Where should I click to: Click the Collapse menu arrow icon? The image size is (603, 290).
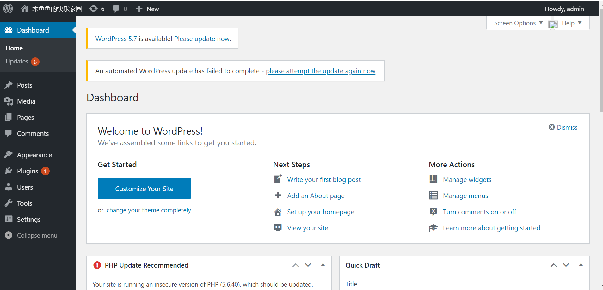point(9,235)
